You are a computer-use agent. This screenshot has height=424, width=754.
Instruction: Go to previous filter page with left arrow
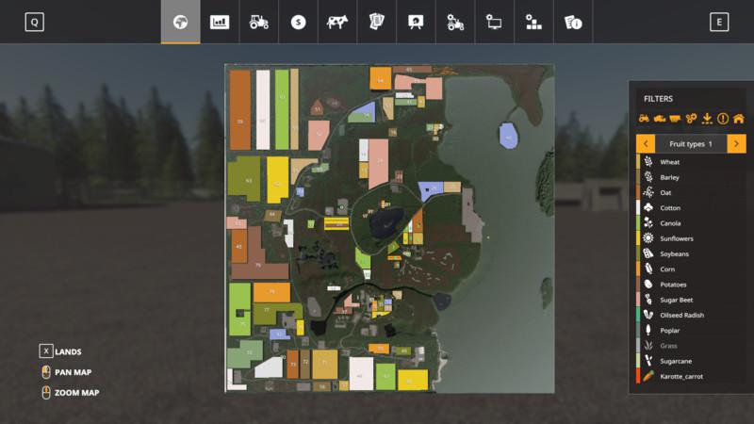tap(646, 143)
